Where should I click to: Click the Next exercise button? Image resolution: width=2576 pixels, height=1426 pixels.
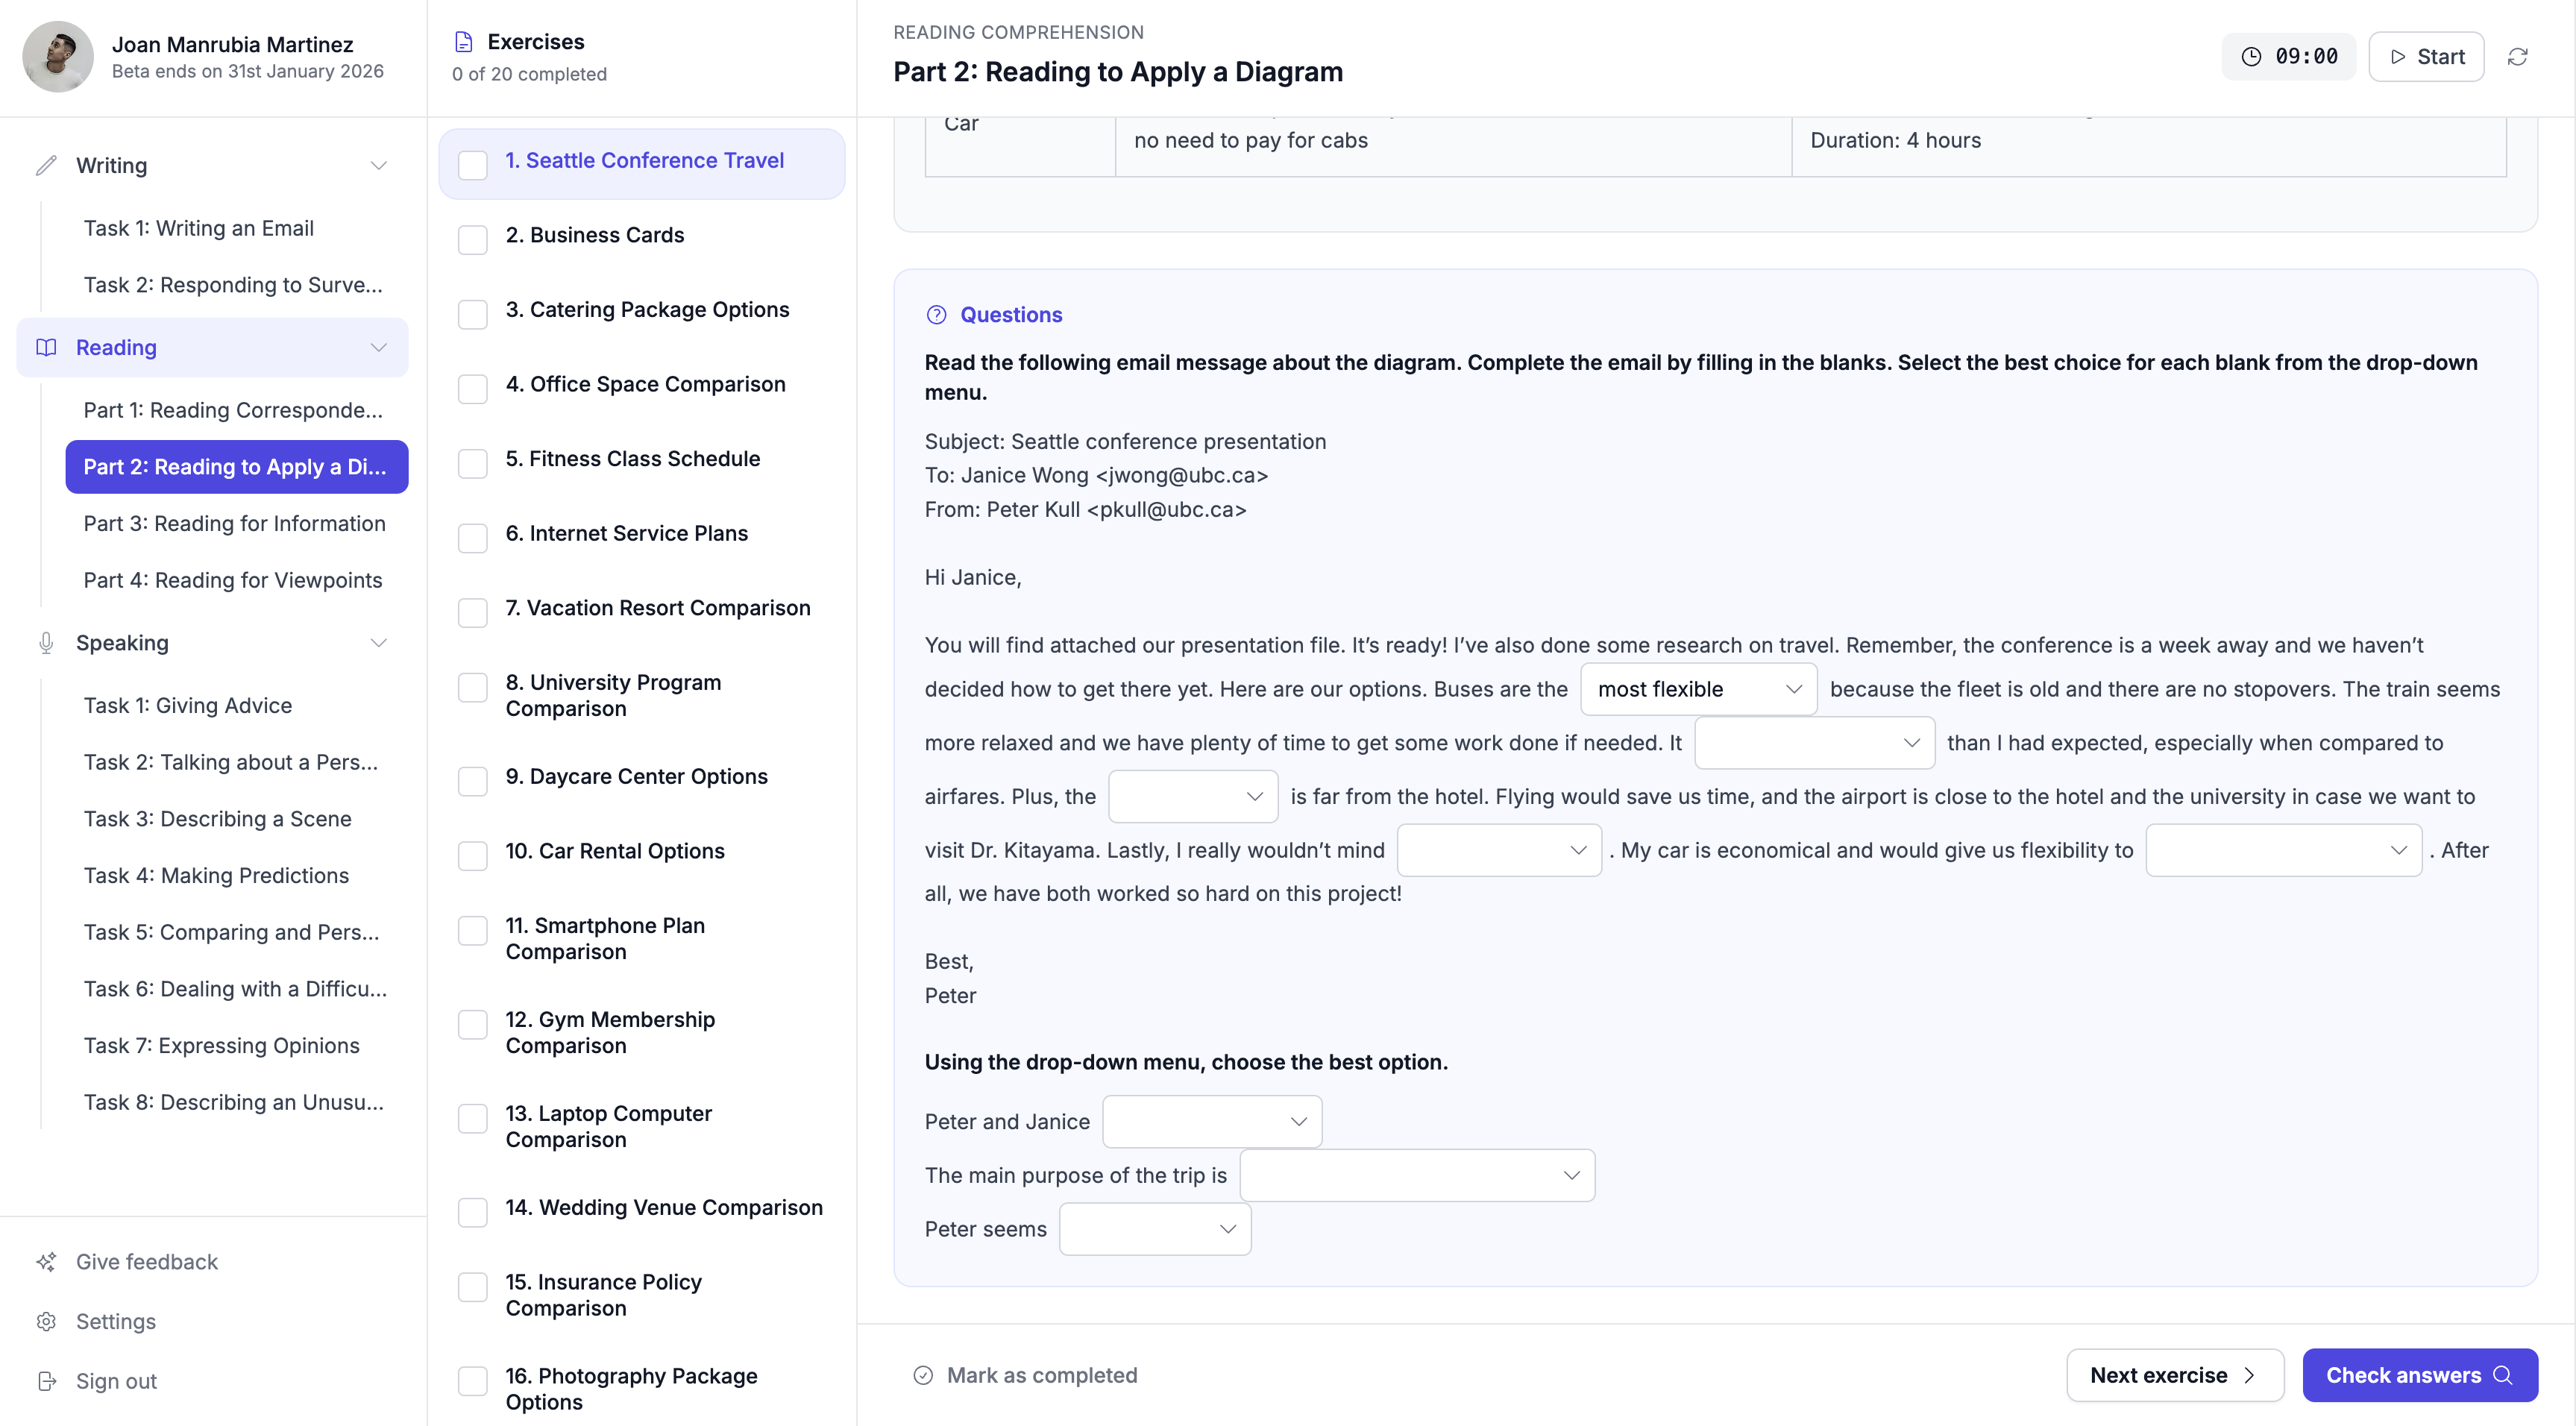(x=2173, y=1375)
